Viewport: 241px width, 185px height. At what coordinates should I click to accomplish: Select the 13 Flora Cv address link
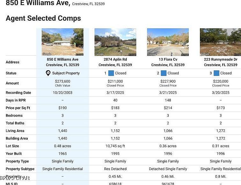point(168,59)
